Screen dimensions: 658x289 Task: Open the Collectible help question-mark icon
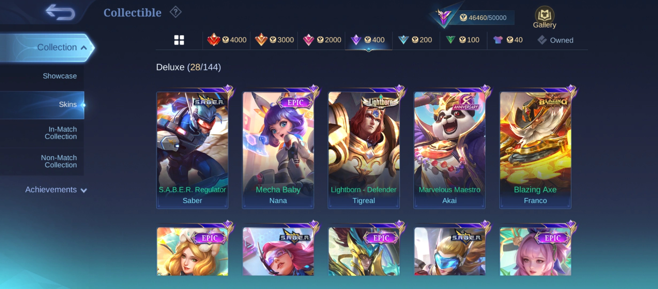tap(175, 12)
